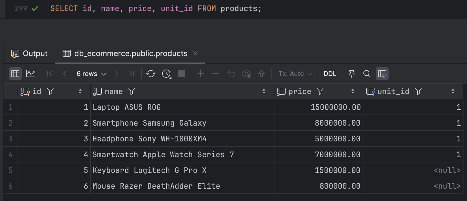467x201 pixels.
Task: Open the query history clock icon
Action: click(166, 74)
